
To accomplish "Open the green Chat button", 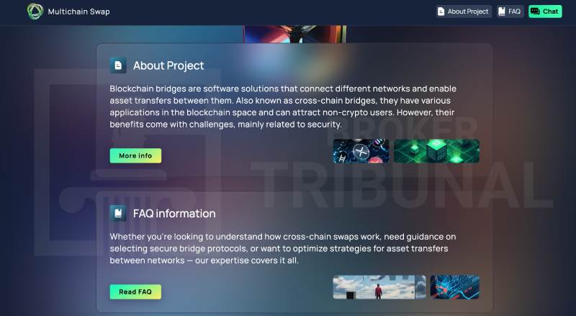I will (545, 12).
